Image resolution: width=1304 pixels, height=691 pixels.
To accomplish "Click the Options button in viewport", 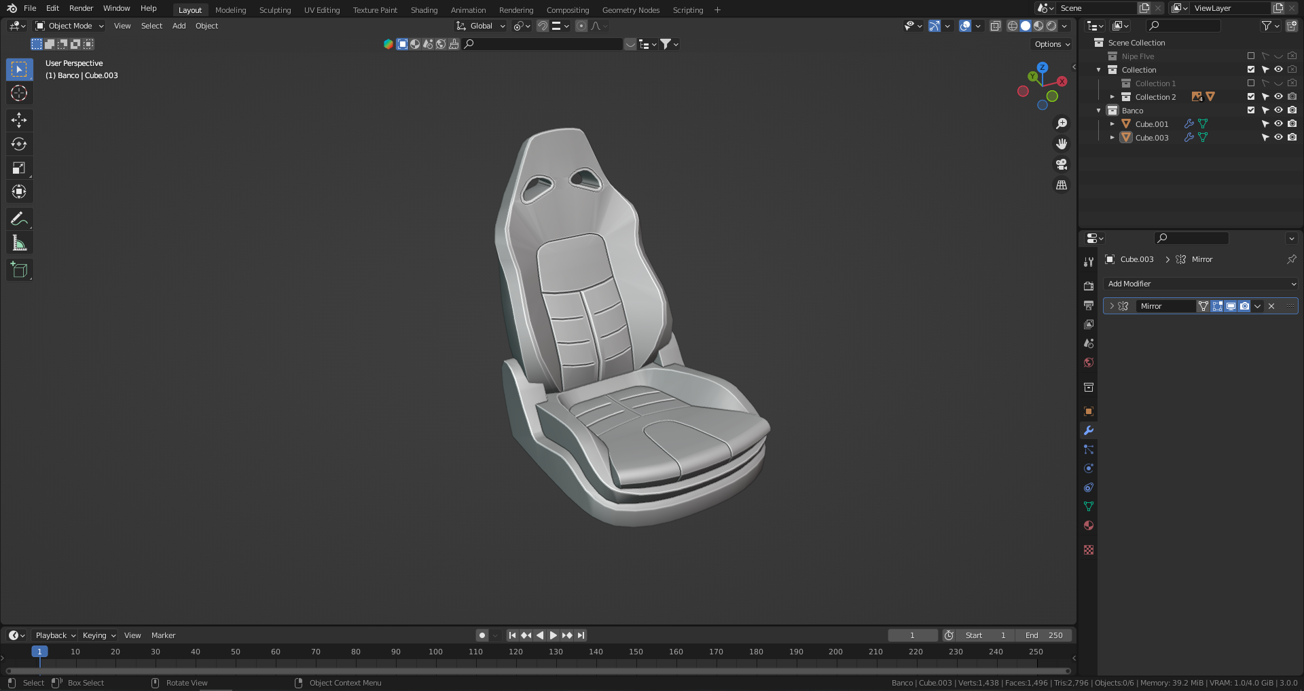I will click(1052, 44).
